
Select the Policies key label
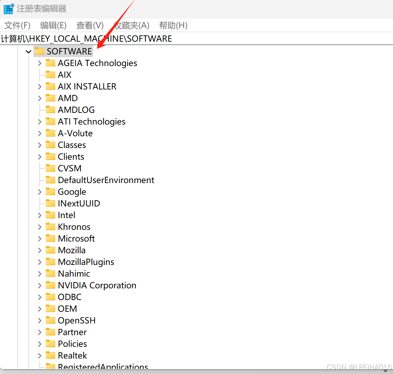click(x=73, y=344)
